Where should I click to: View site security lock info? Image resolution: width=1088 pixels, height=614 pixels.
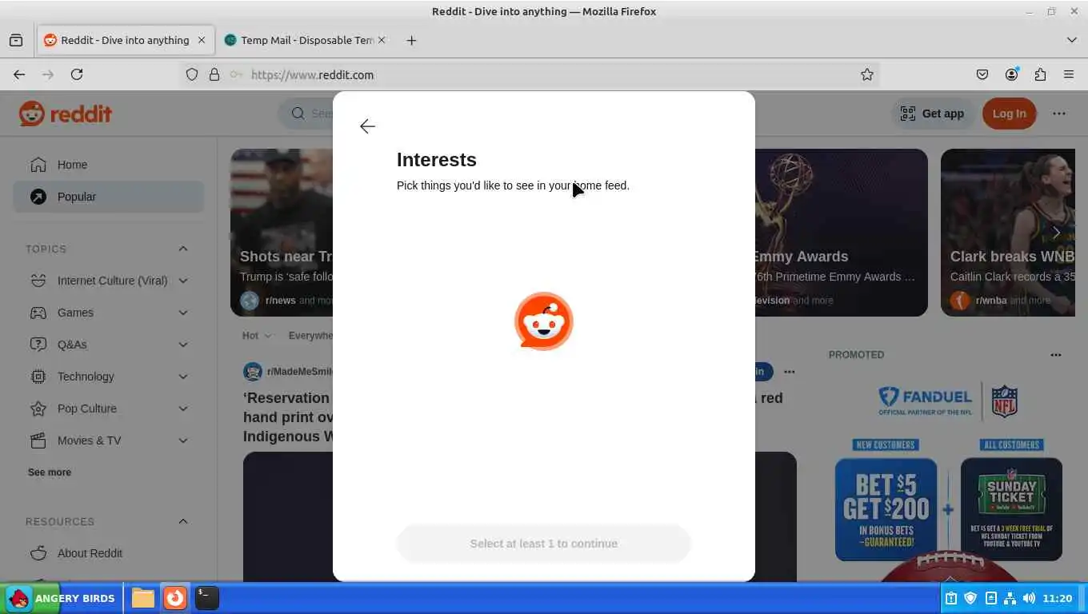[x=214, y=74]
